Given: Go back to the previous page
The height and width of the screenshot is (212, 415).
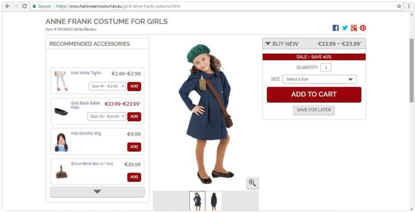Looking at the screenshot, I should pos(7,6).
